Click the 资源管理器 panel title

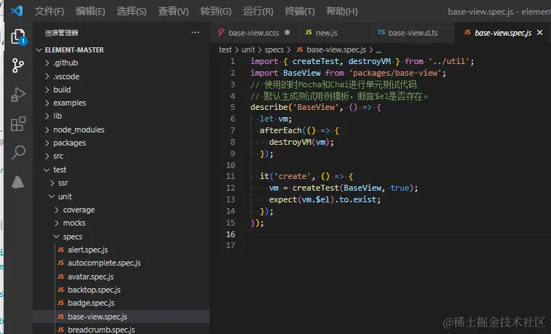pos(61,33)
